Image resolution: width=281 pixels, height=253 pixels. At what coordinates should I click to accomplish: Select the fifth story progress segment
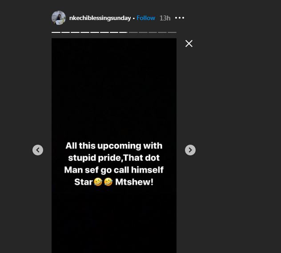[x=94, y=32]
